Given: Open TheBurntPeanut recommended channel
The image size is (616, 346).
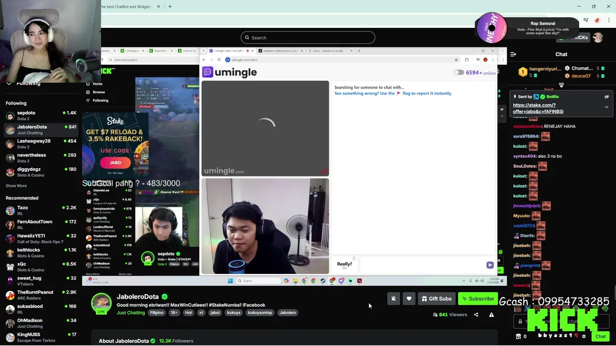Looking at the screenshot, I should [41, 295].
